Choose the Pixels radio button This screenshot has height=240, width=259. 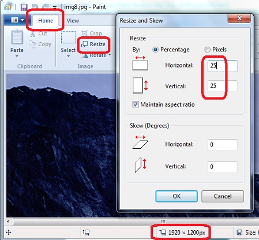207,50
